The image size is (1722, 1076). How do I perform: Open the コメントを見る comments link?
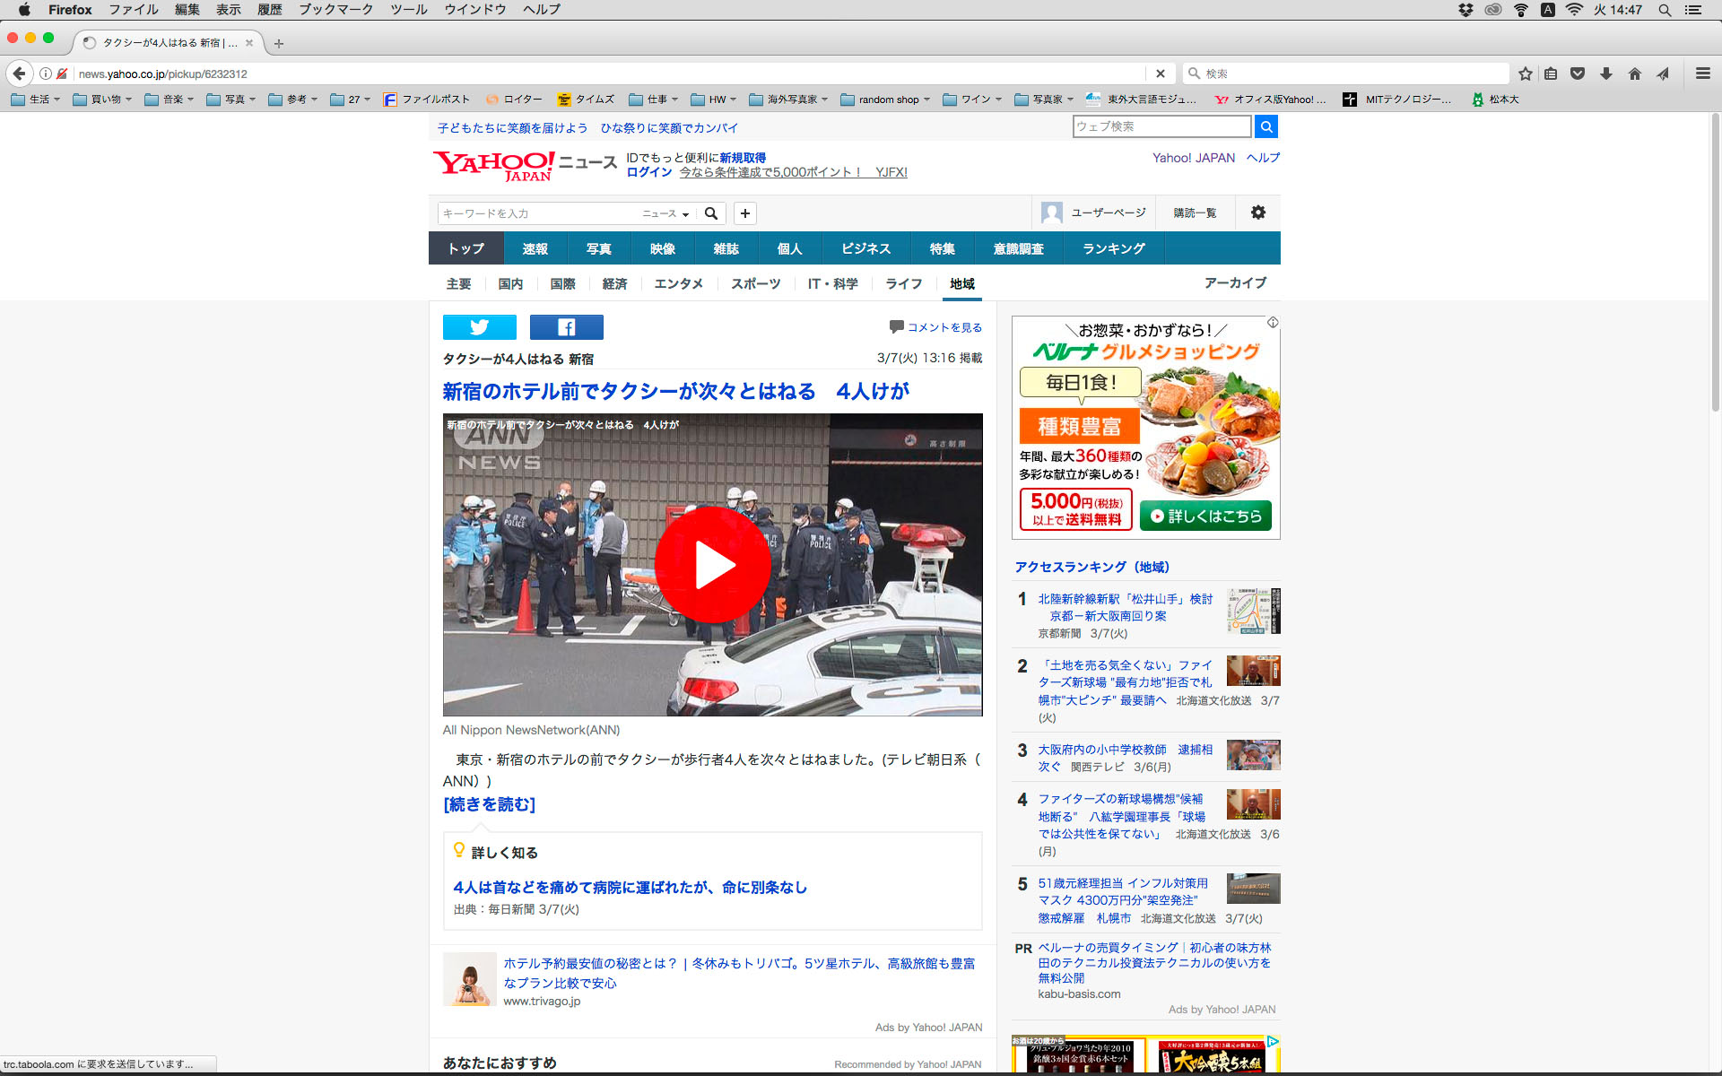[x=944, y=327]
